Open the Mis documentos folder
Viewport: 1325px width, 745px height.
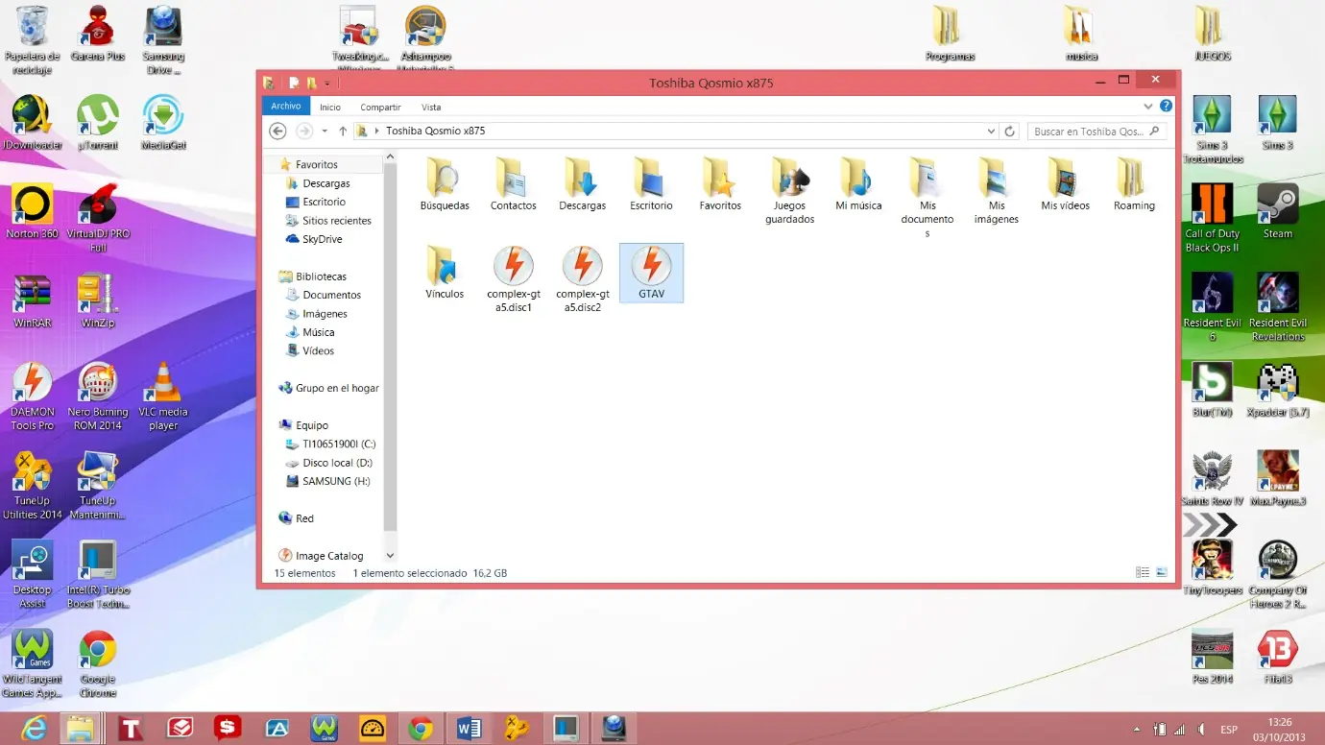pos(927,198)
